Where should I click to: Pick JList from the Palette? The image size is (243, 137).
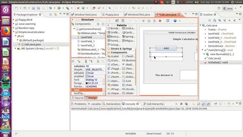(x=126, y=81)
